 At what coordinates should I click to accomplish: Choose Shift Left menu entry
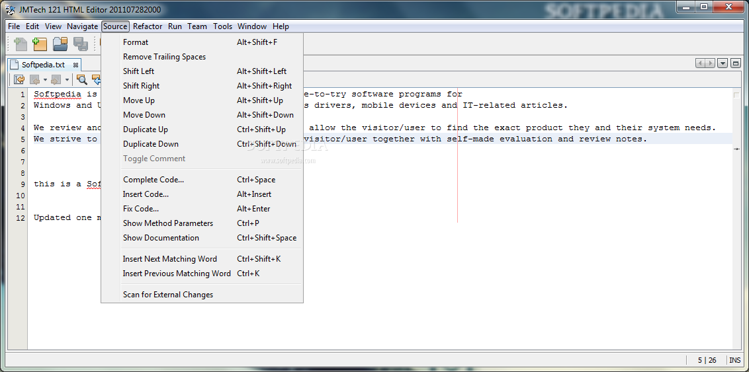coord(202,71)
